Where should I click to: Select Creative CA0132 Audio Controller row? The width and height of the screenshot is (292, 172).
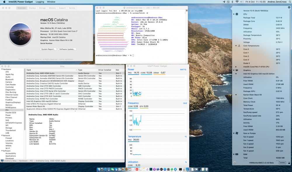pyautogui.click(x=75, y=84)
